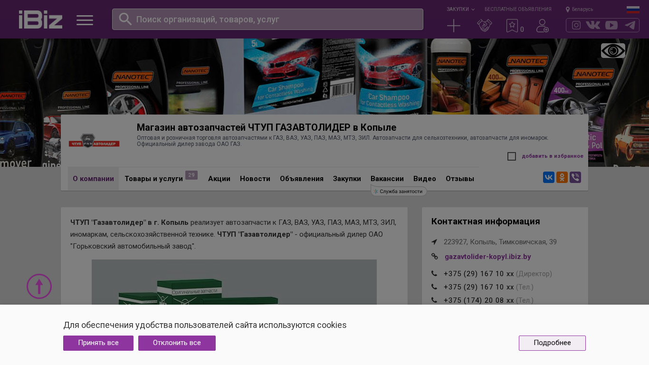Click the 'добавить в избранное' link text
Image resolution: width=649 pixels, height=365 pixels.
point(553,156)
